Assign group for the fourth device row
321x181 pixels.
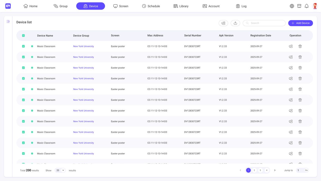click(x=291, y=78)
